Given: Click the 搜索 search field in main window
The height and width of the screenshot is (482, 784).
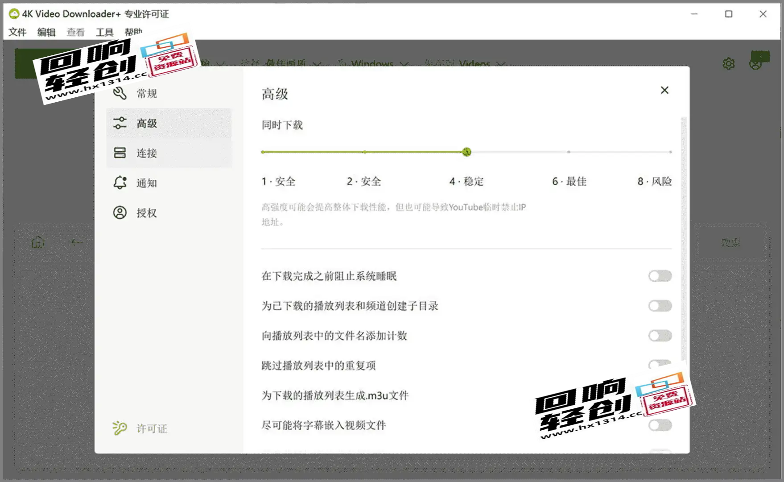Looking at the screenshot, I should (730, 242).
